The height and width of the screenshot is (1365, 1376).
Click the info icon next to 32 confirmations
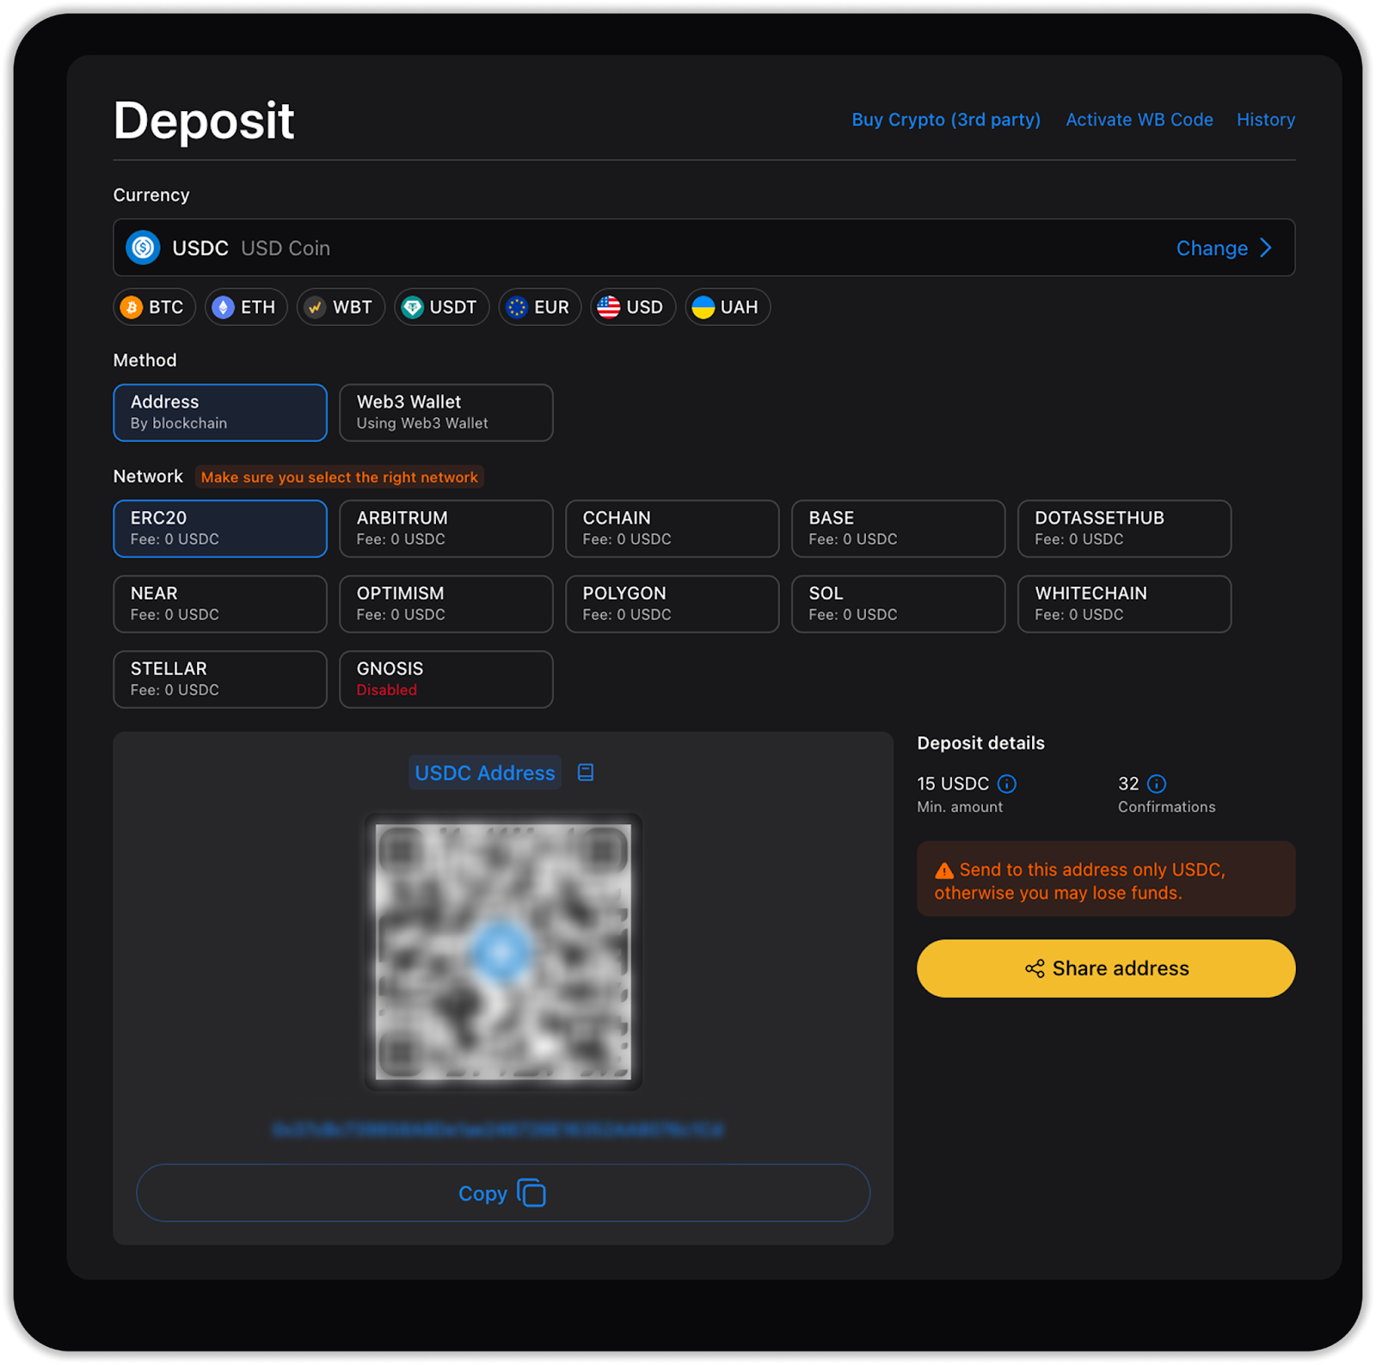tap(1157, 784)
